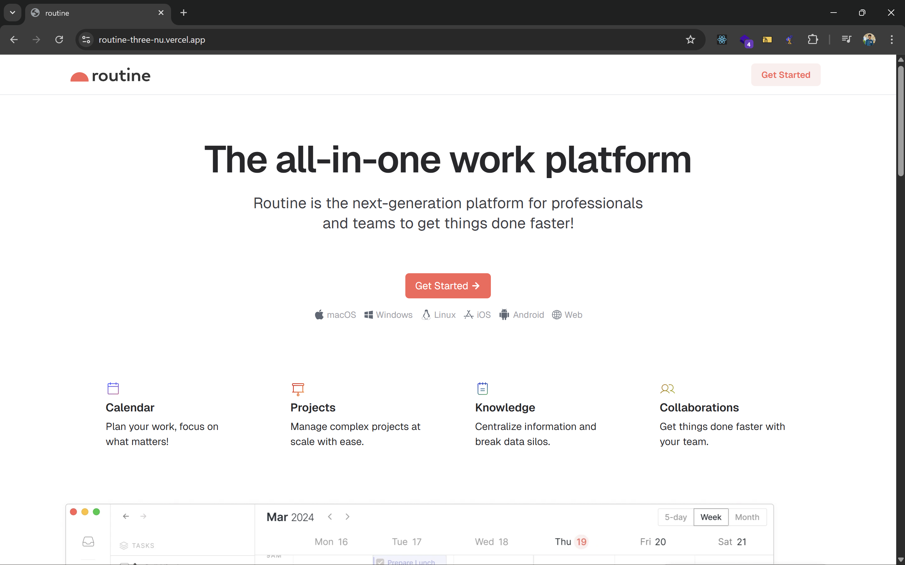Bookmark page with the star icon
This screenshot has width=905, height=565.
coord(690,40)
